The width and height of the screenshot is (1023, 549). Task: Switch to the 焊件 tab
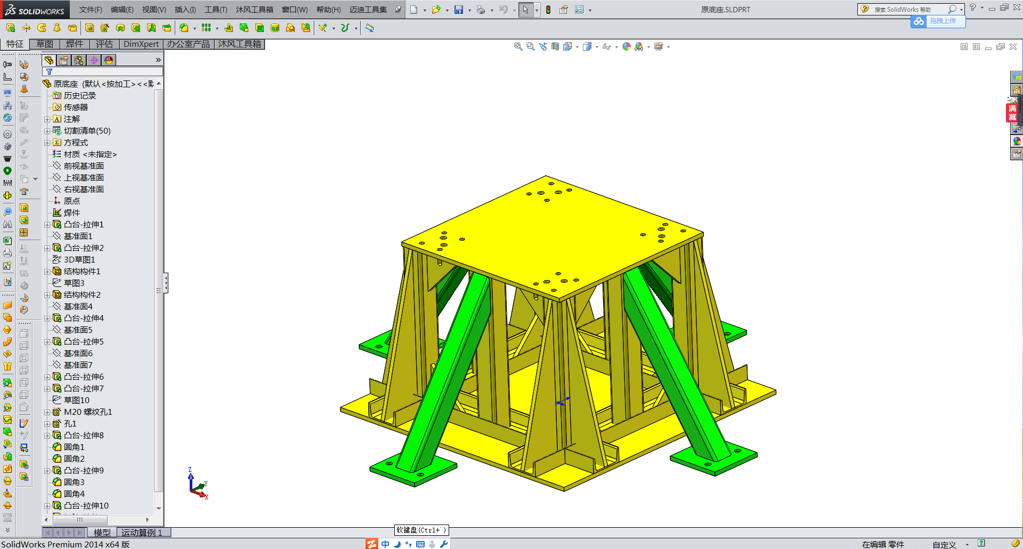pos(74,44)
